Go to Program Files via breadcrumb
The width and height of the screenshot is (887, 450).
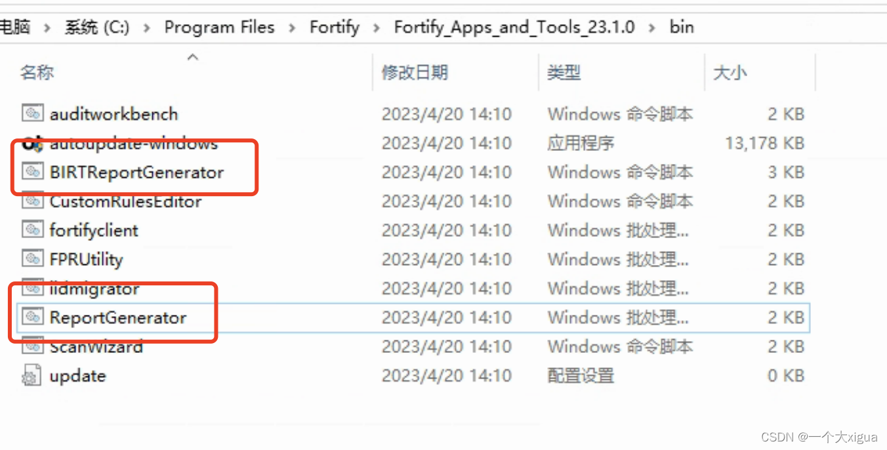219,27
